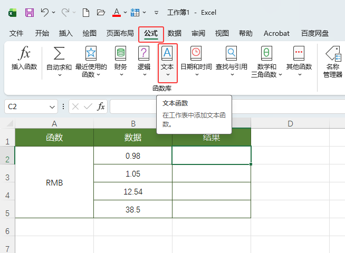Undo the last action
Screen dimensions: 345x253
pos(45,13)
